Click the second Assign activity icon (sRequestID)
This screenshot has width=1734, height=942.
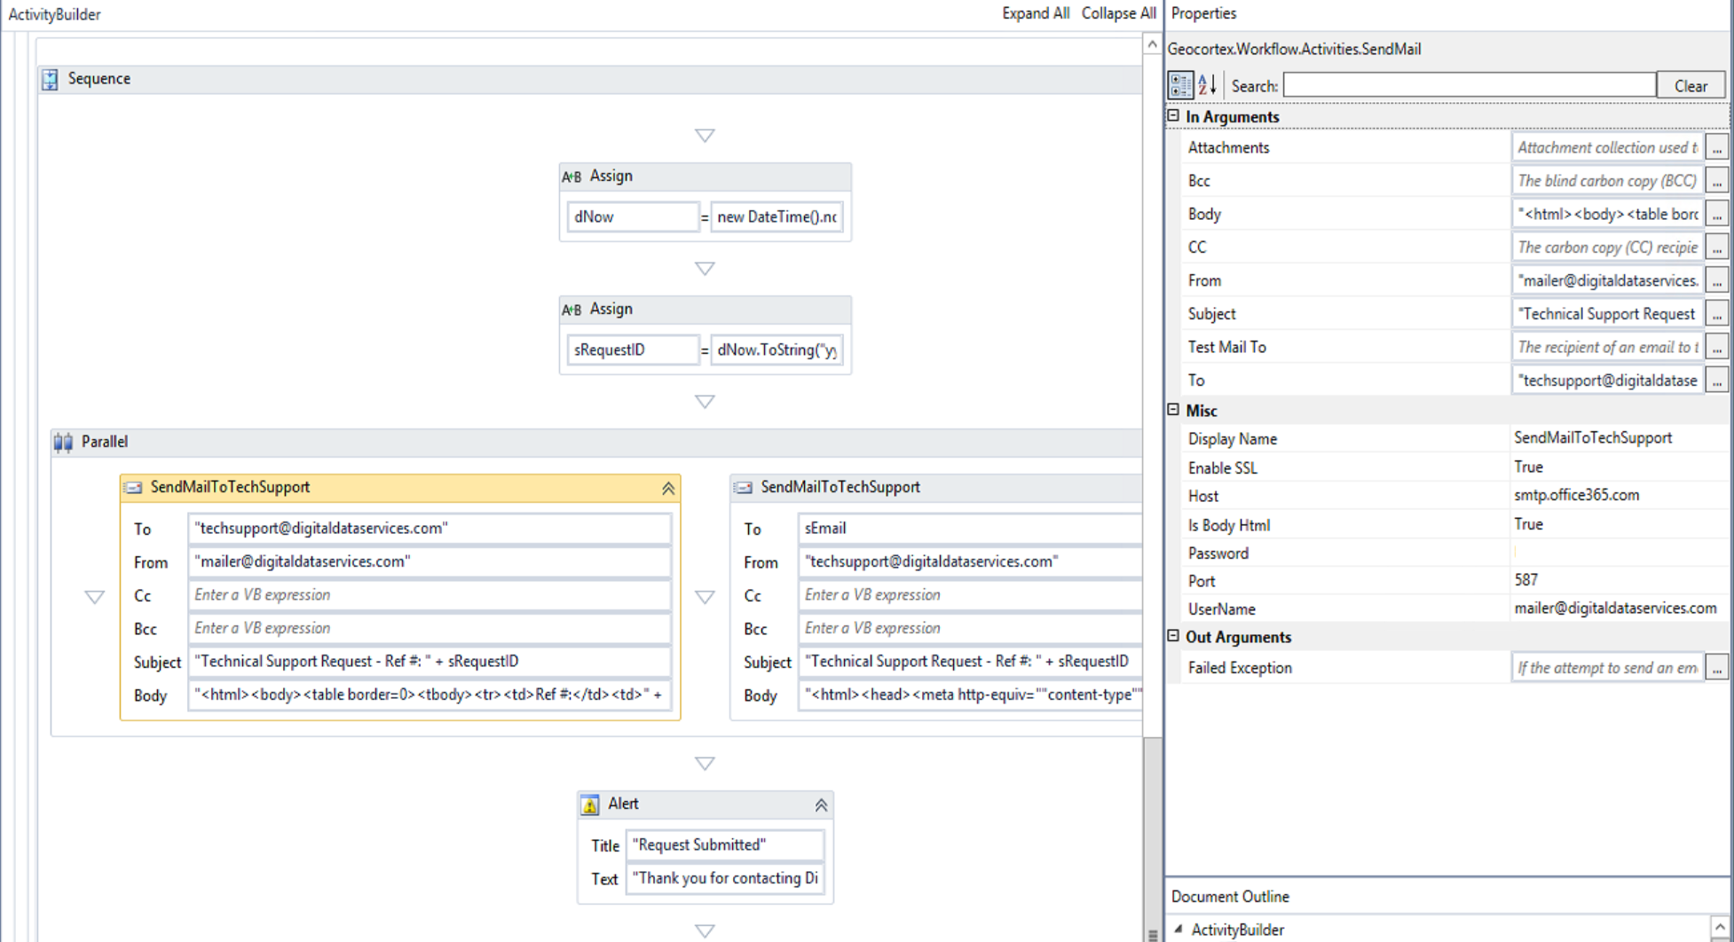571,310
